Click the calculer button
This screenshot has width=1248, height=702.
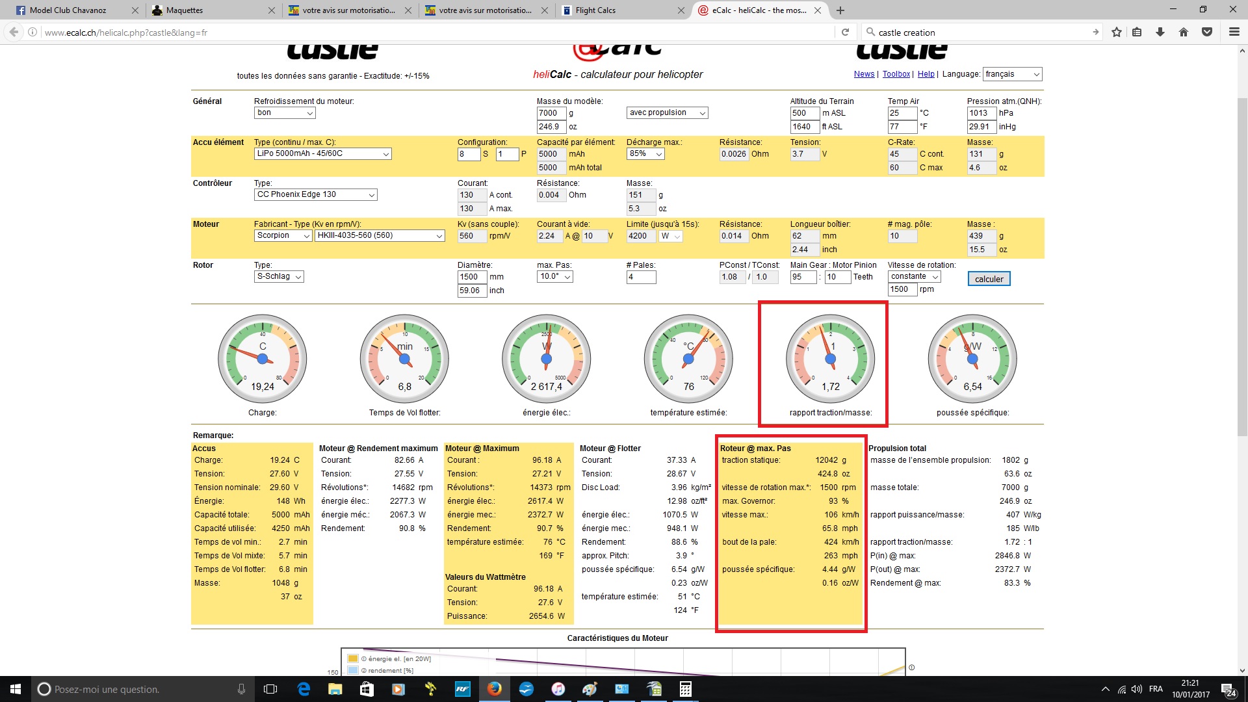989,279
